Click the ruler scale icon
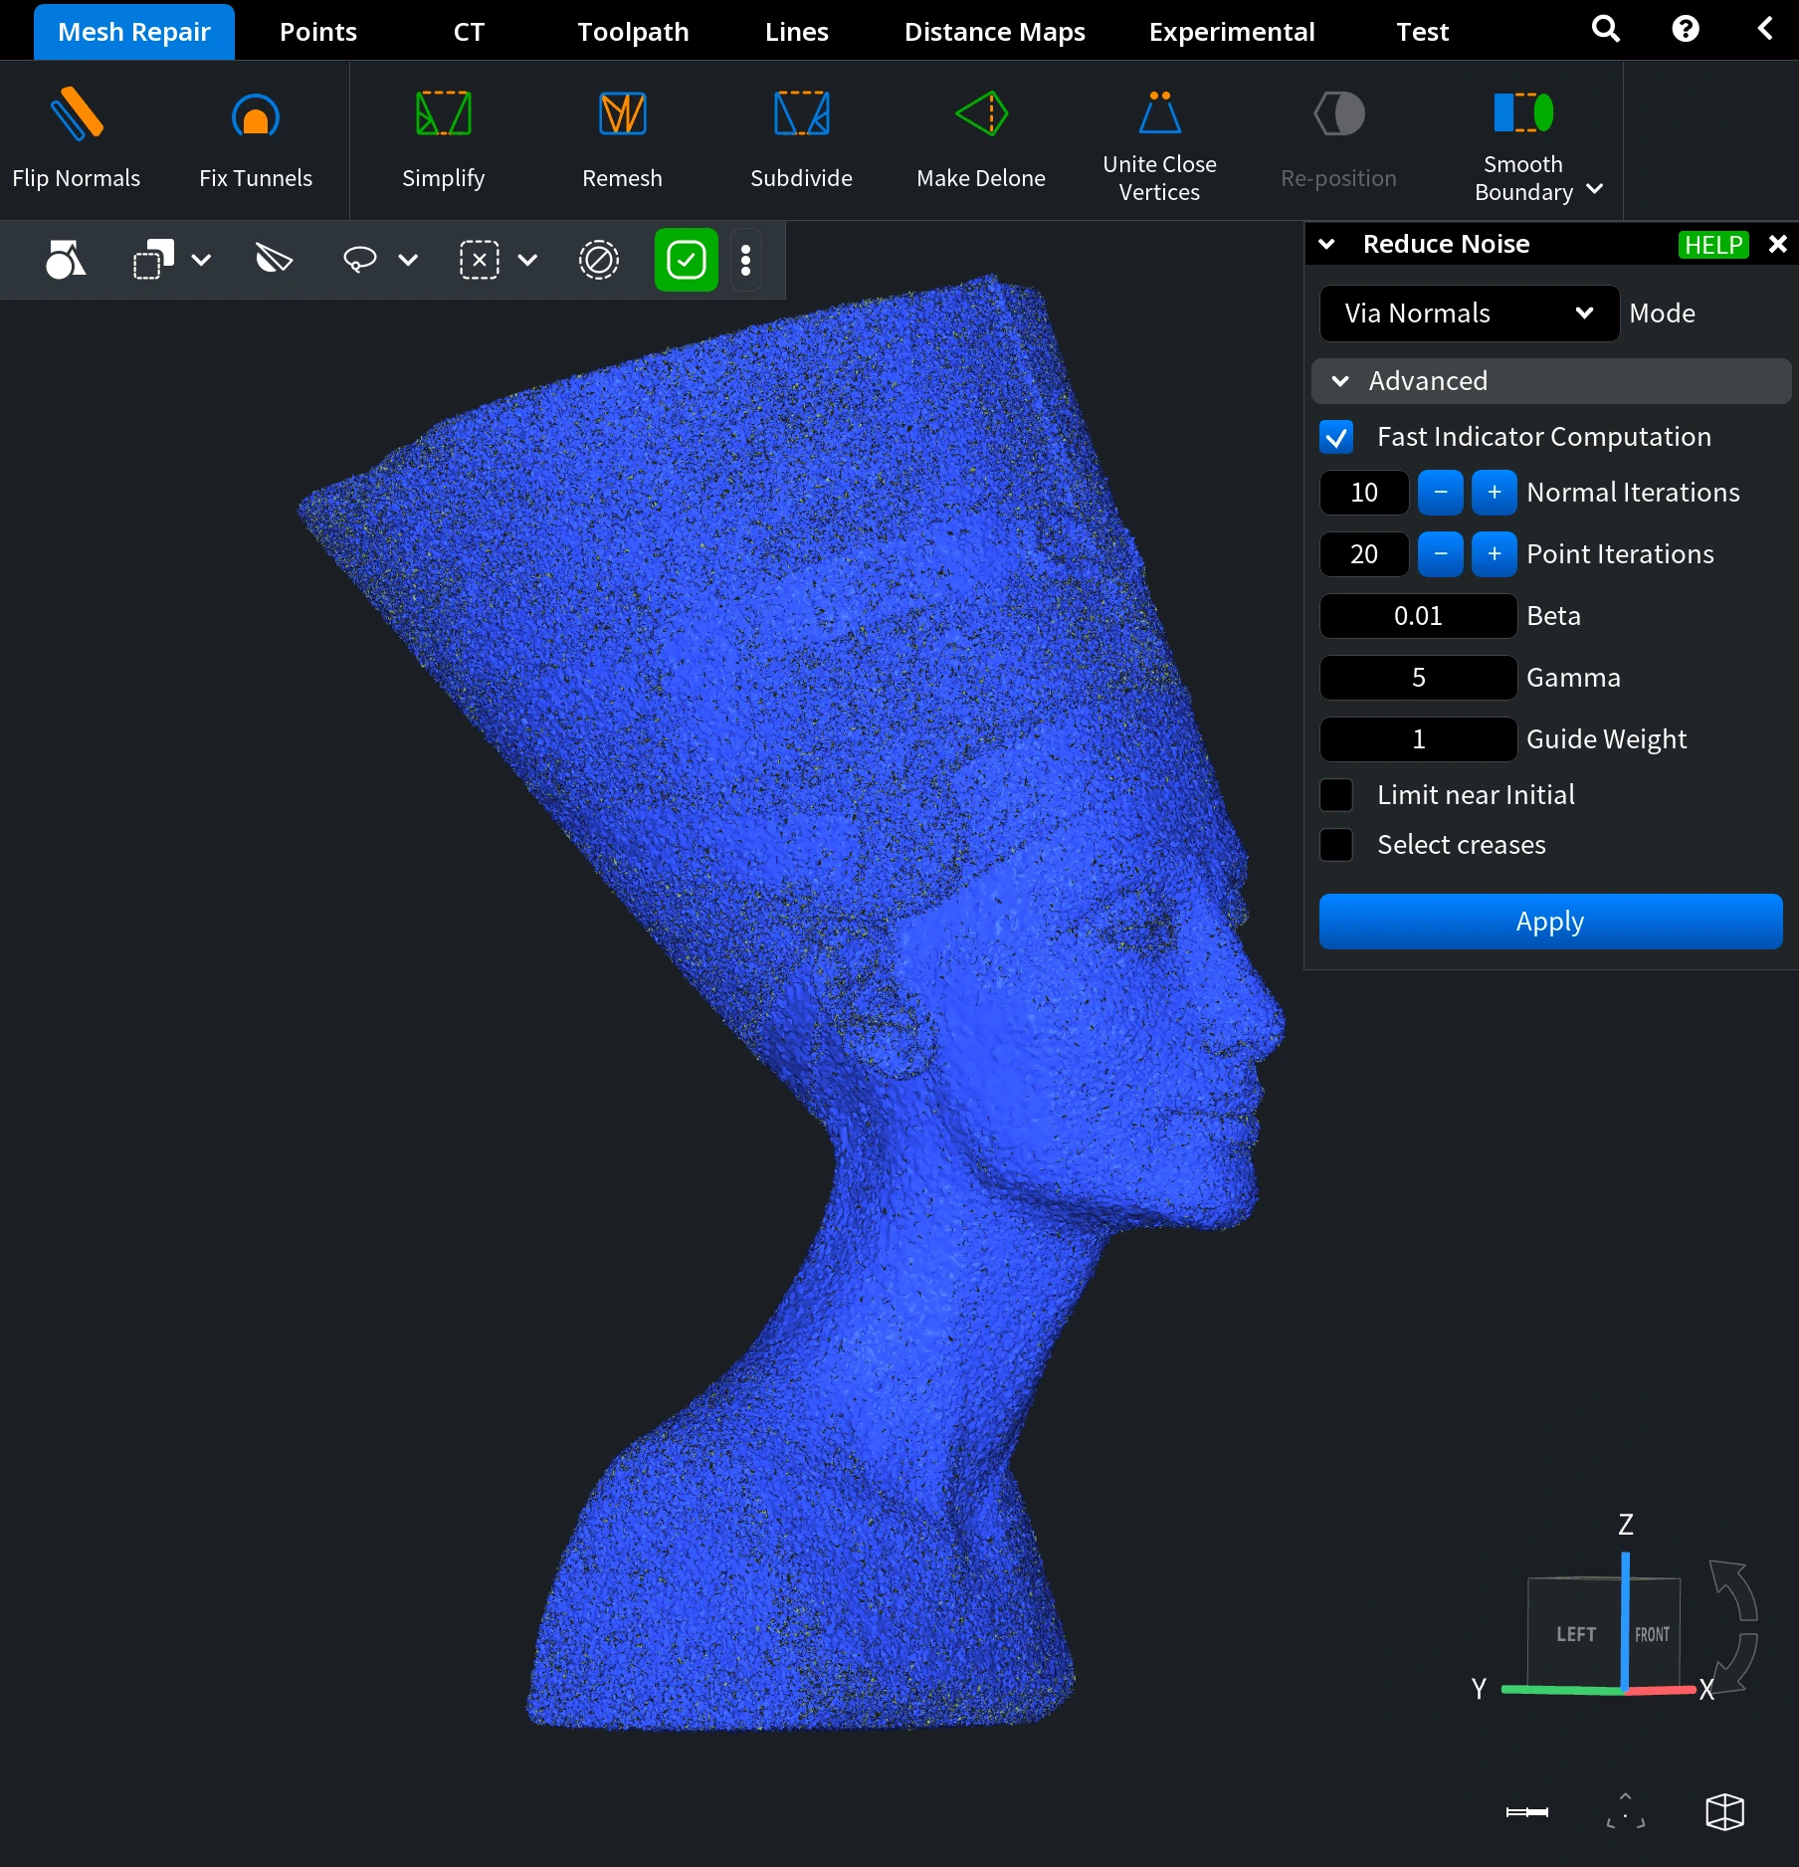The image size is (1799, 1867). [x=1527, y=1811]
